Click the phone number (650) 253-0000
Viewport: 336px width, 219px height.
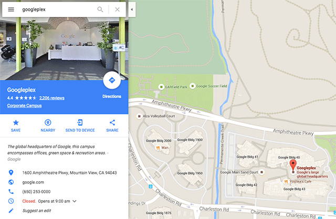[36, 192]
